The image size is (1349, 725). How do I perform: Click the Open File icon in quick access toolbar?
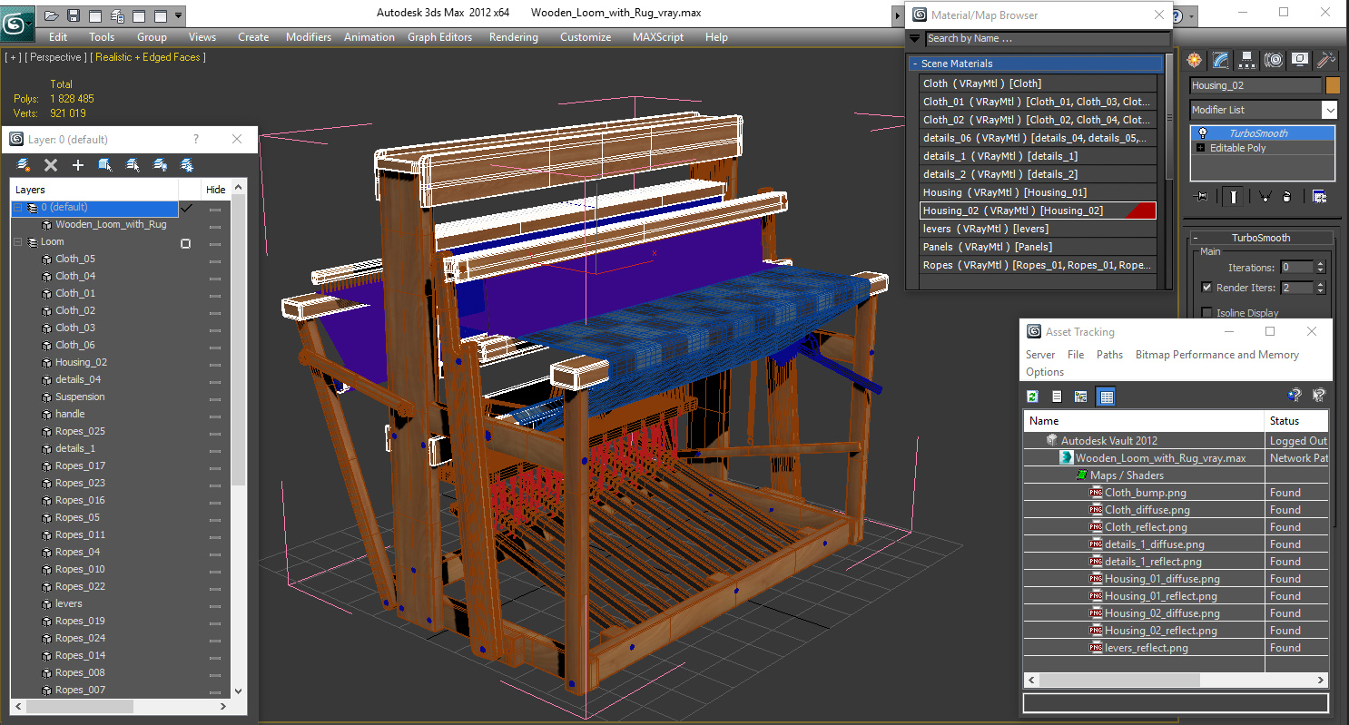pos(52,15)
